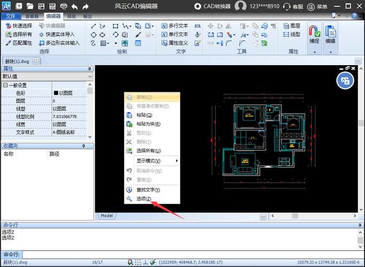Select the Point drawing tool
This screenshot has height=267, width=365.
pyautogui.click(x=115, y=43)
